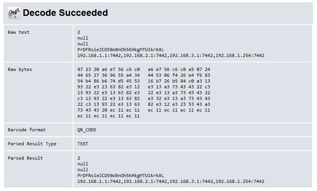The width and height of the screenshot is (317, 191).
Task: Click the QR_CODE format value
Action: pos(87,130)
